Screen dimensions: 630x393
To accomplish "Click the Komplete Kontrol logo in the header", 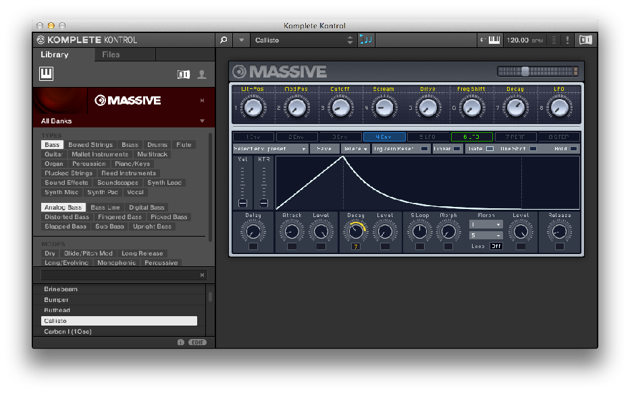I will coord(87,40).
